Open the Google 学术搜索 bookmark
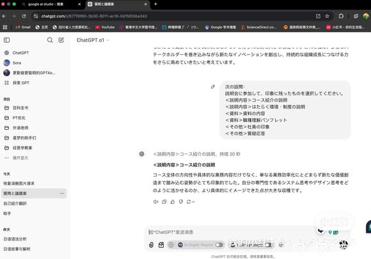 coord(221,27)
